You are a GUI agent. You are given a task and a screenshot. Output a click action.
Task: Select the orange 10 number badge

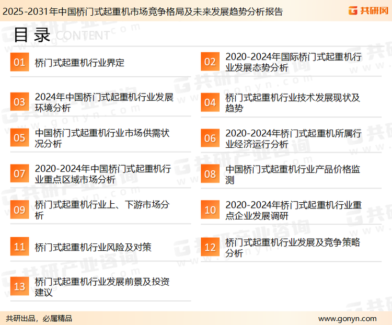point(210,210)
